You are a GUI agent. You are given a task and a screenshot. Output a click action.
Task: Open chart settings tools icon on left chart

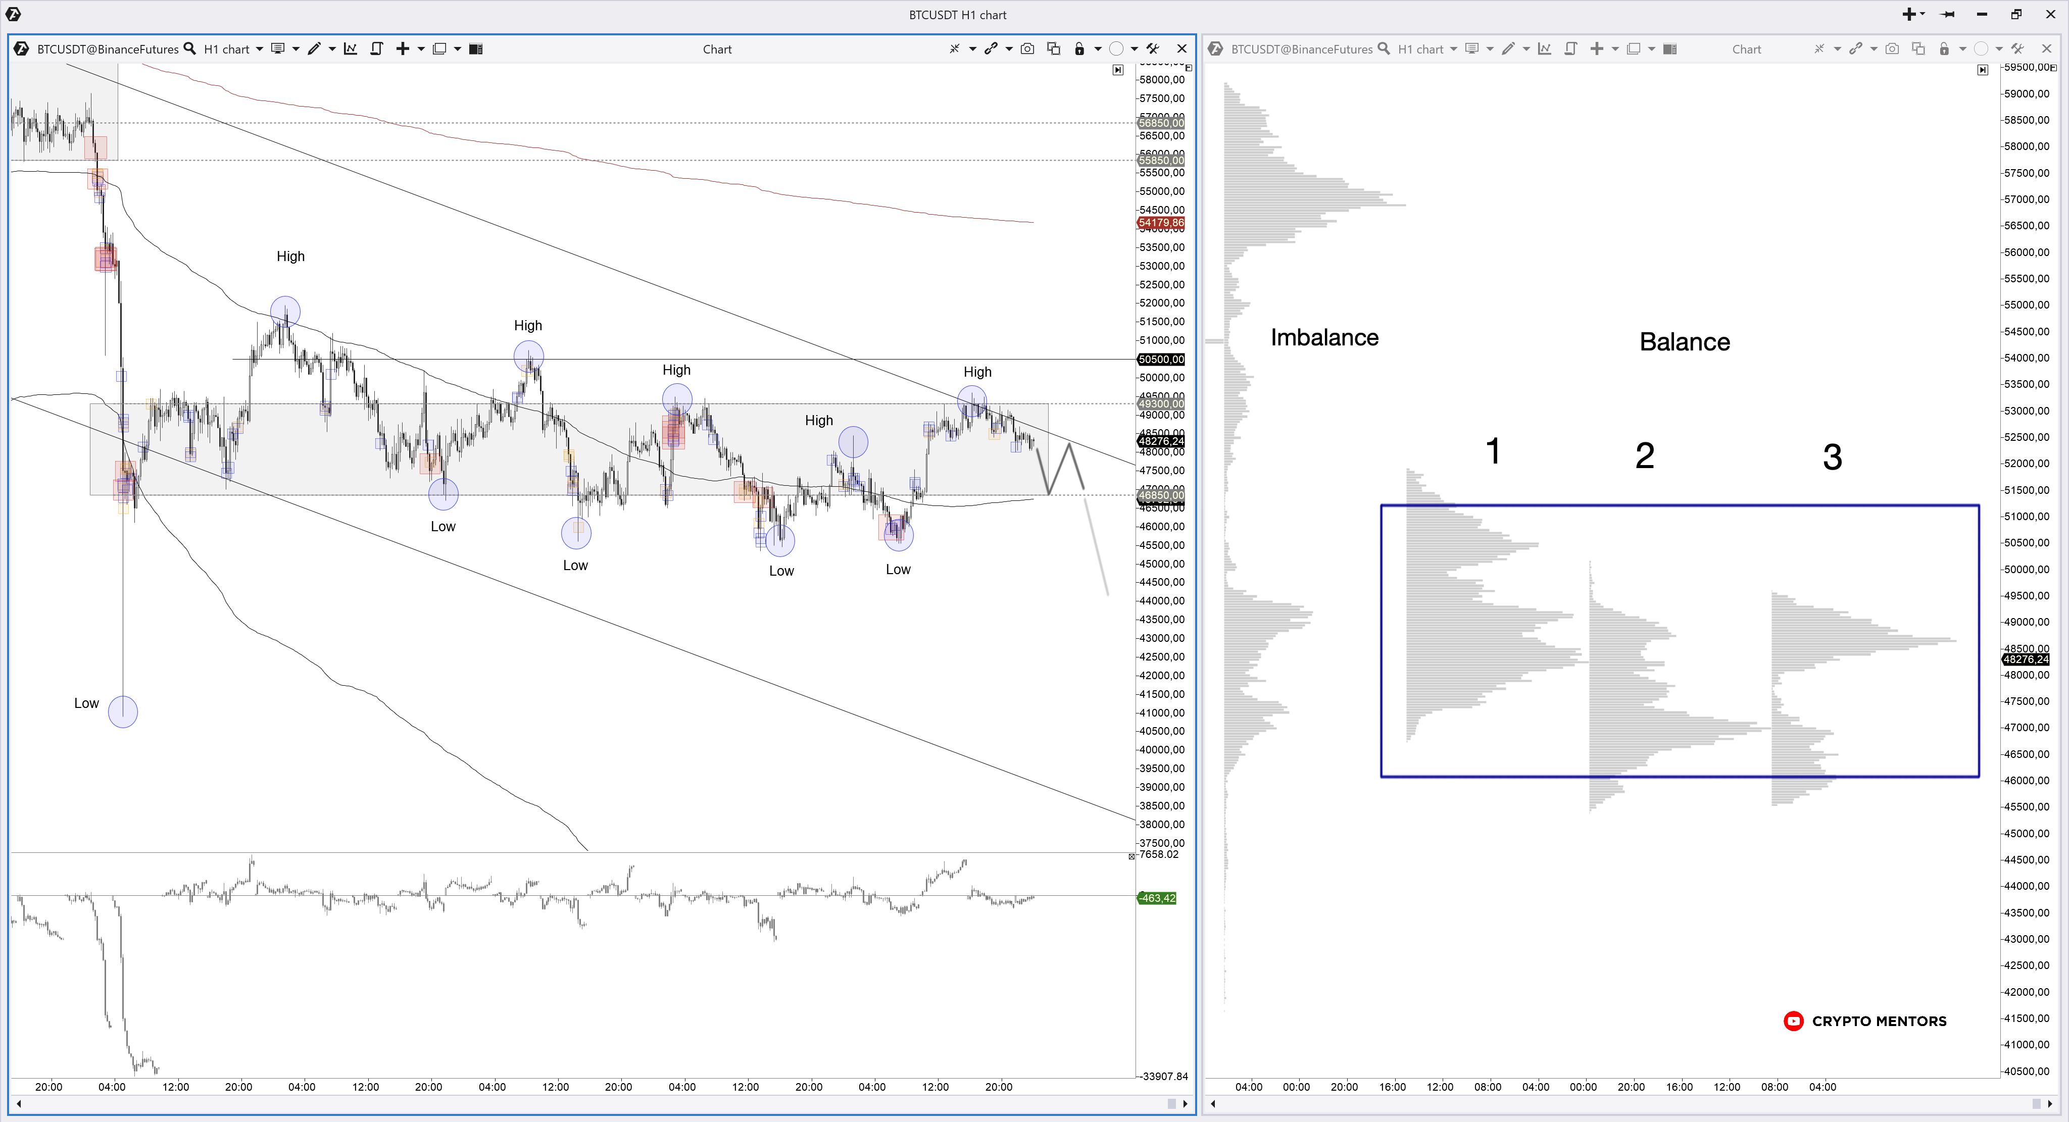point(1153,49)
